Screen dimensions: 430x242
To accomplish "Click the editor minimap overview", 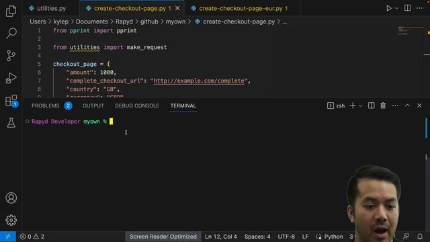I will [x=411, y=31].
